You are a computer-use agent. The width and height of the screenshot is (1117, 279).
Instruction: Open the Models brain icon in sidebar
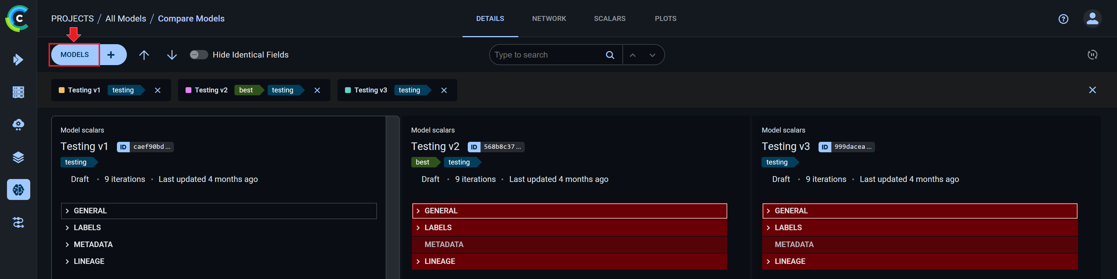18,189
